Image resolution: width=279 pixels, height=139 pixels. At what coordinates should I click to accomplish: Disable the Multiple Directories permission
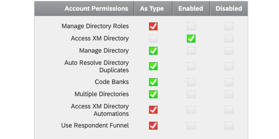[x=229, y=94]
